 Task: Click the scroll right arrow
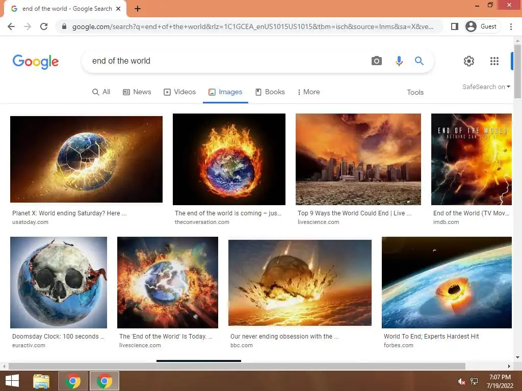pyautogui.click(x=509, y=366)
